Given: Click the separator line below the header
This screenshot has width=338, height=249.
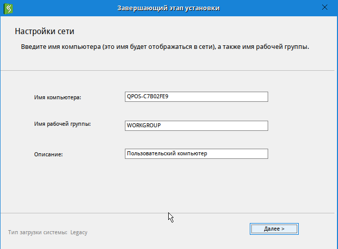Looking at the screenshot, I should (168, 69).
